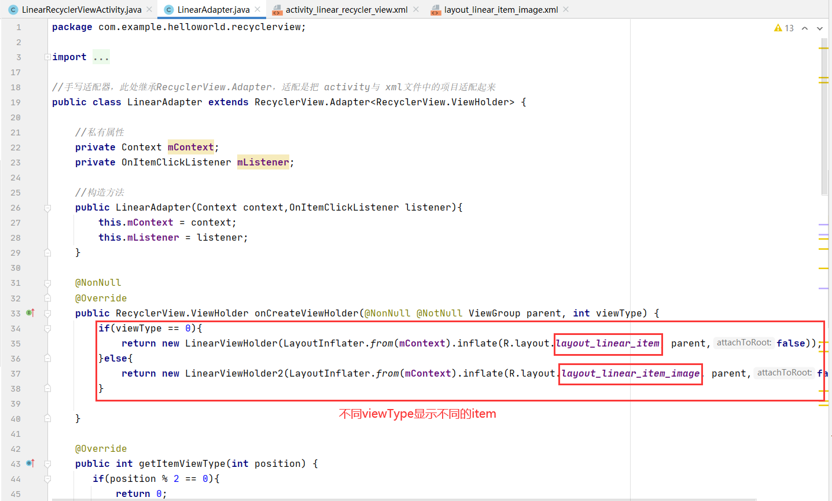Viewport: 832px width, 501px height.
Task: Click attachToRoot inlay hint on line 37
Action: point(785,373)
